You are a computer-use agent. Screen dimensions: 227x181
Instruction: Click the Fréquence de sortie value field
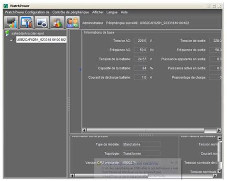[216, 50]
